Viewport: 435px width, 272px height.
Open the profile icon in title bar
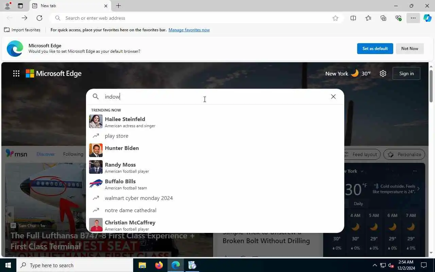7,6
